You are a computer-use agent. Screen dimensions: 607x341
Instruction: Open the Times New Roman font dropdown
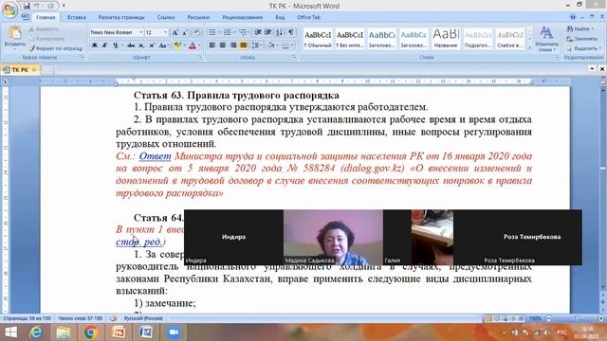click(x=141, y=32)
